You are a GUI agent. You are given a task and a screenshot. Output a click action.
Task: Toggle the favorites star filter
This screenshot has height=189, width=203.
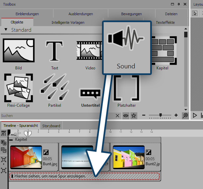(x=133, y=116)
